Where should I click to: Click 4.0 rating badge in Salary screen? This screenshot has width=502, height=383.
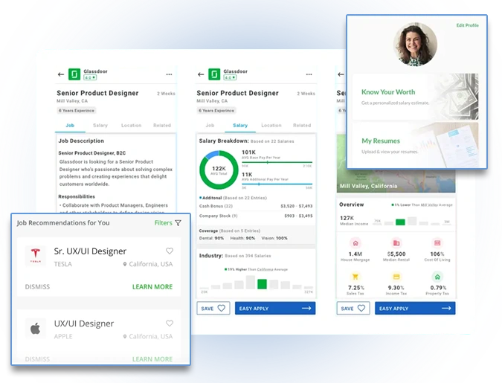click(x=230, y=77)
